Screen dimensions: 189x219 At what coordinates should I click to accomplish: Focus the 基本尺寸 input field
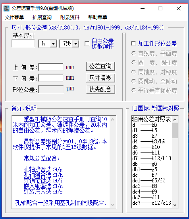tap(23, 44)
